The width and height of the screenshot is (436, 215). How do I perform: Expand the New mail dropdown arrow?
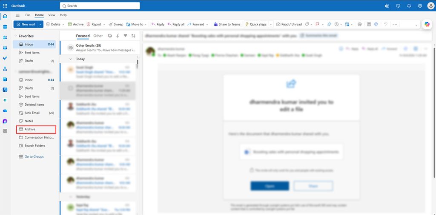point(40,24)
